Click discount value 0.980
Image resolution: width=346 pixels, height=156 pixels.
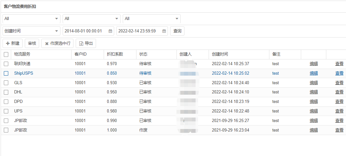pyautogui.click(x=112, y=111)
